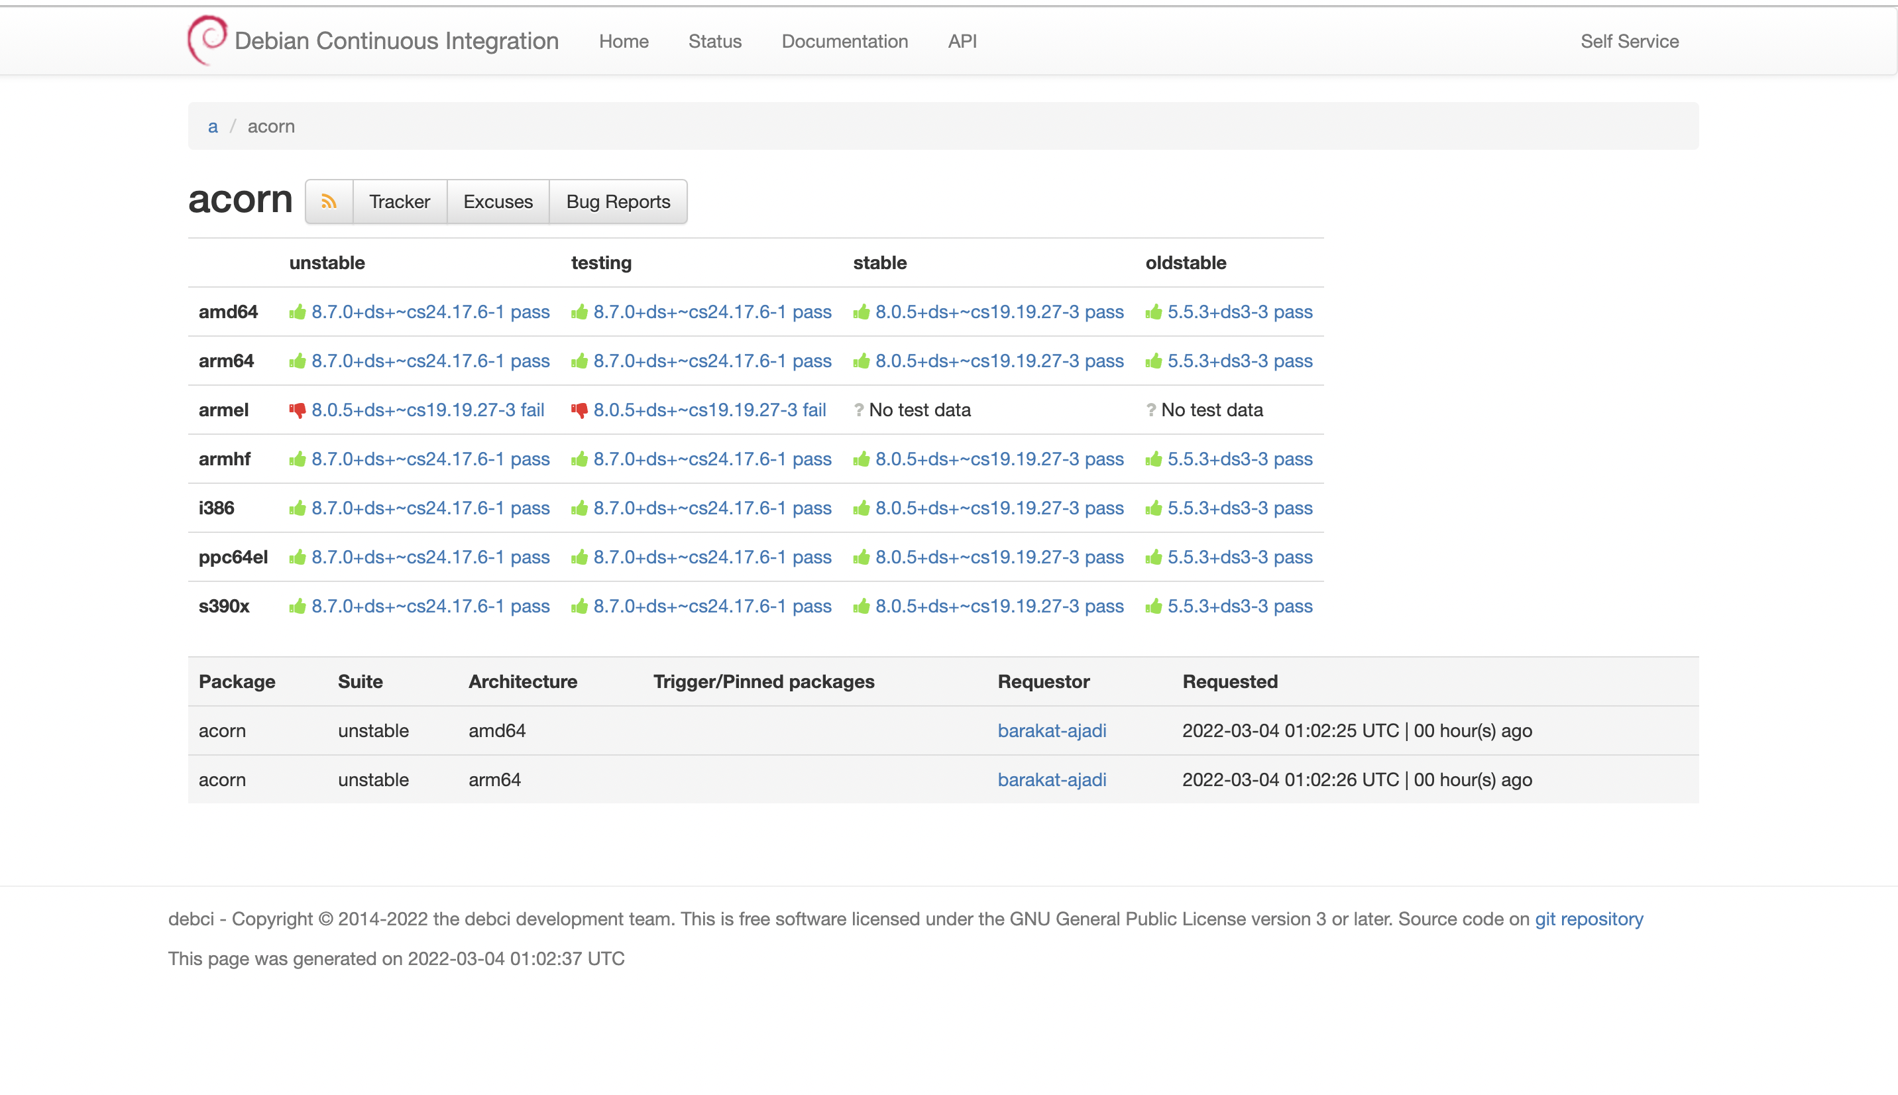Click thumbs-up icon for i386 testing
Screen dimensions: 1898x1095
(580, 508)
